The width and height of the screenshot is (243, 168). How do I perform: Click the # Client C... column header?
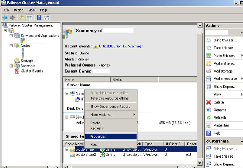(x=174, y=144)
